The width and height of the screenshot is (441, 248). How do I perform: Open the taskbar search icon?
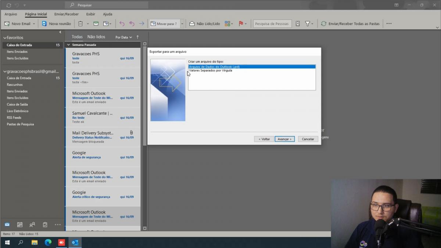pos(21,242)
